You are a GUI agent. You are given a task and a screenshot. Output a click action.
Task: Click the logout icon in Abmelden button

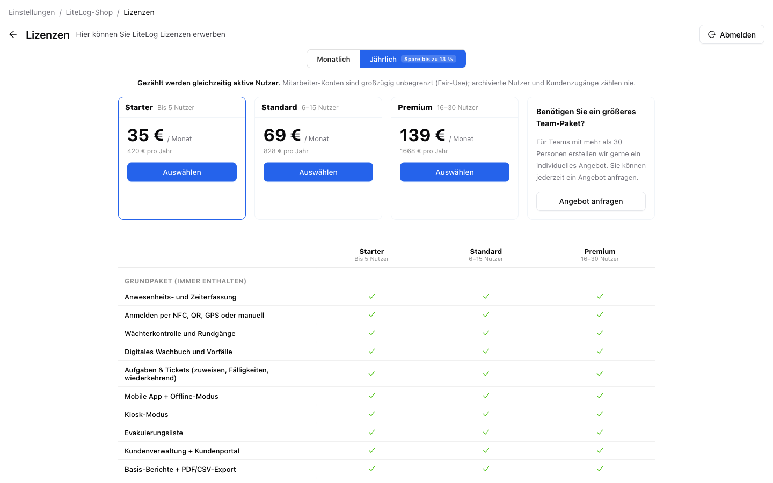tap(712, 34)
